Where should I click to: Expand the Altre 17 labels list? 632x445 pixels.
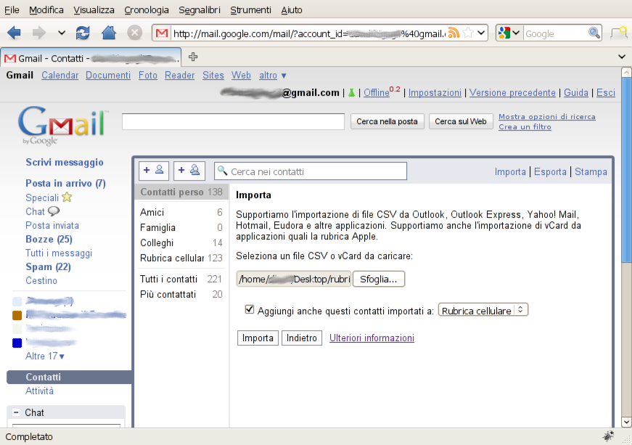(x=45, y=356)
